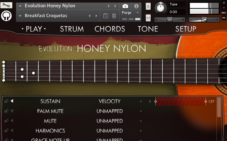Screen dimensions: 227x141
Task: Open the Purge dropdown menu
Action: tap(130, 13)
